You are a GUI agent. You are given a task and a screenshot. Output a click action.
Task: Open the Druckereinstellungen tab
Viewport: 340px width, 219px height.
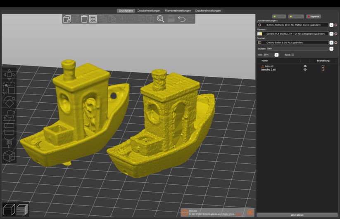click(208, 11)
